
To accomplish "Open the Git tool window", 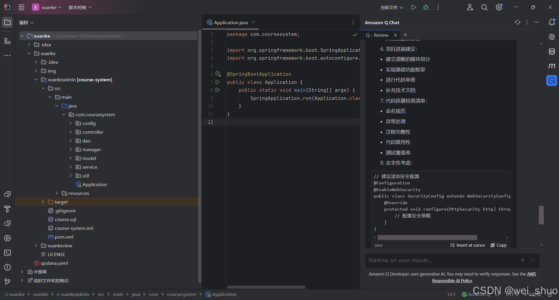I will (7, 282).
